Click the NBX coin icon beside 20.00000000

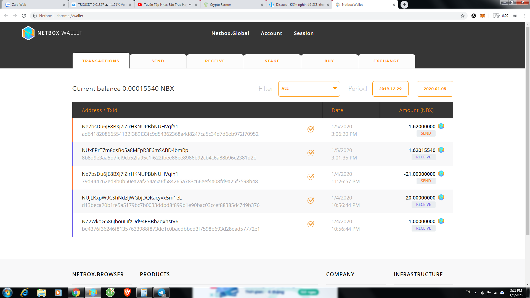(x=441, y=197)
